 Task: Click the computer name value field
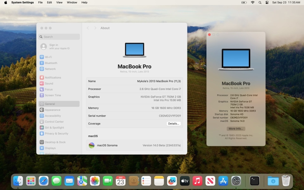[x=159, y=81]
